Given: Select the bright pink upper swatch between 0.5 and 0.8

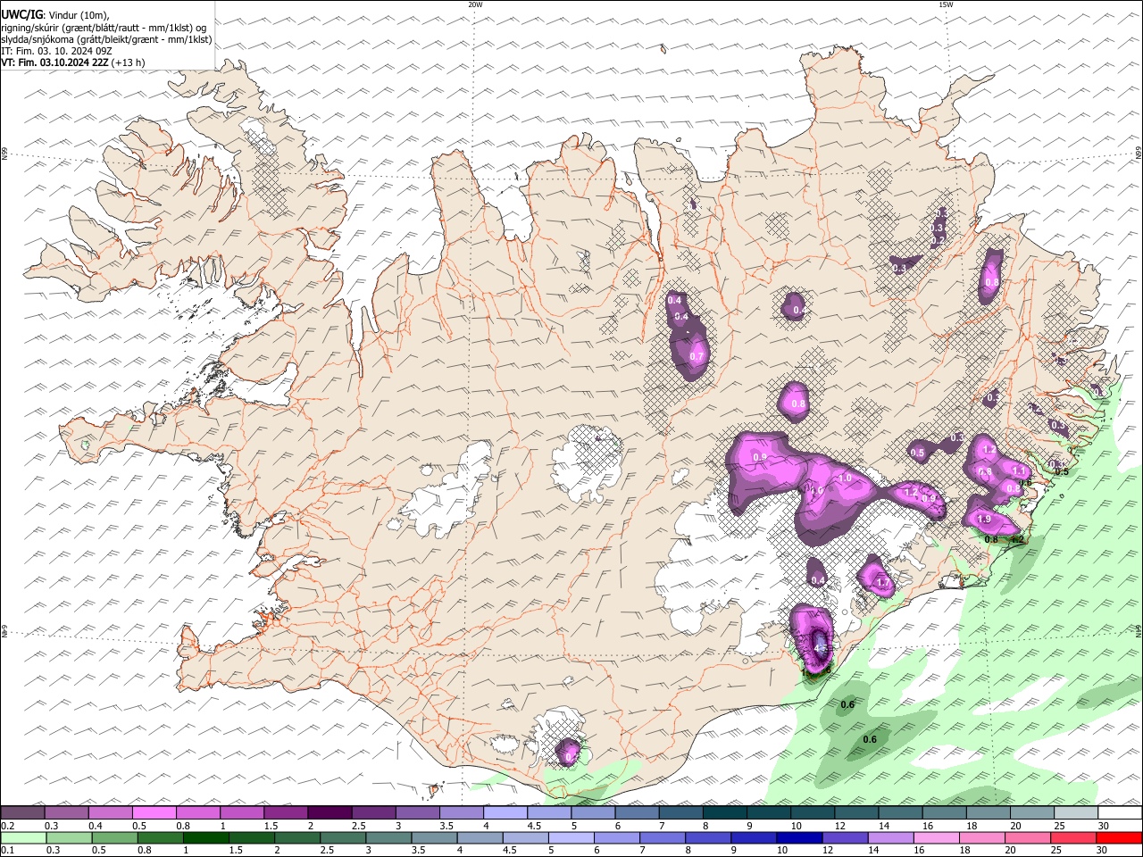Looking at the screenshot, I should pos(154,812).
